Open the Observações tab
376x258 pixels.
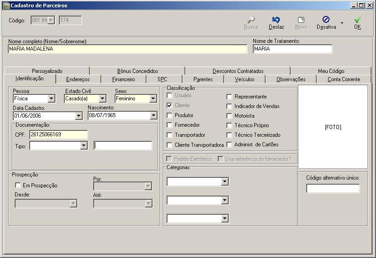click(x=291, y=79)
